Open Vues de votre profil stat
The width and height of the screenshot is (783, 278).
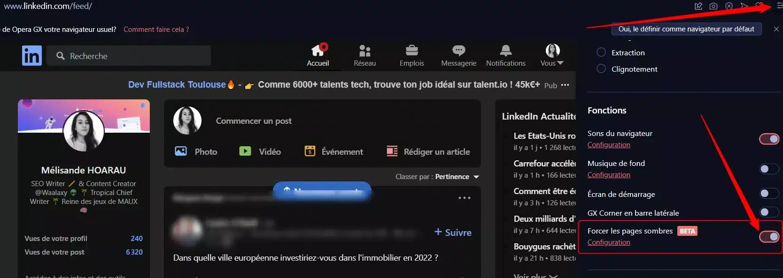[x=84, y=238]
